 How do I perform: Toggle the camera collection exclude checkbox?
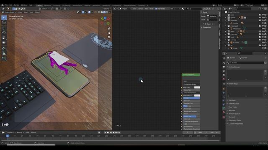point(260,40)
